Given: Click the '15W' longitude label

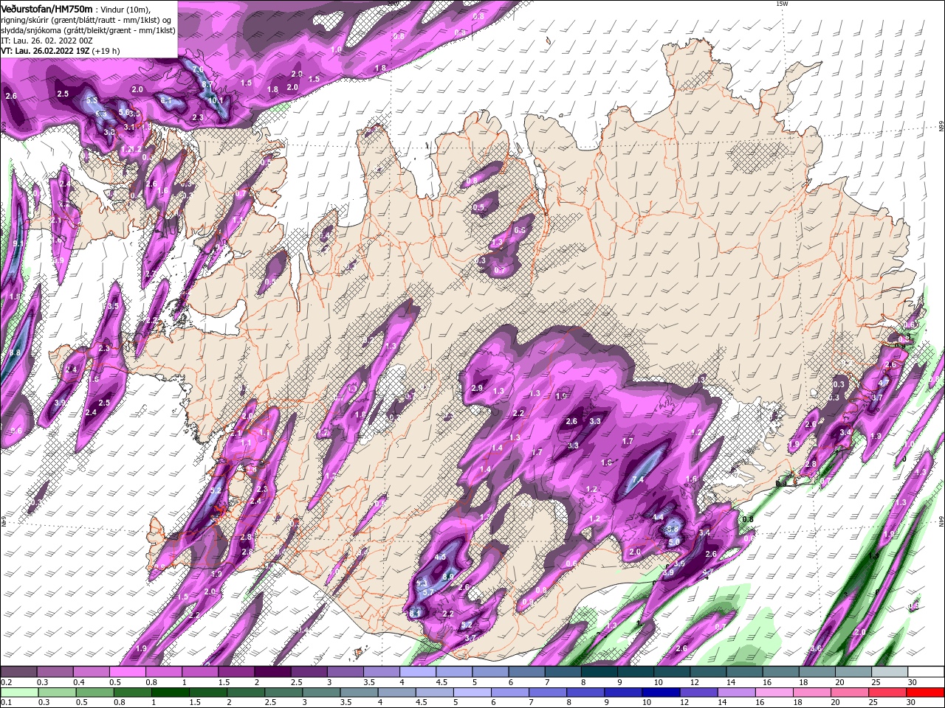Looking at the screenshot, I should 783,4.
